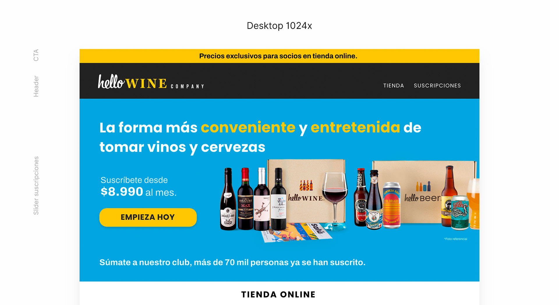The image size is (559, 305).
Task: Click the Errazuriz Max wine bottle
Action: (x=245, y=199)
